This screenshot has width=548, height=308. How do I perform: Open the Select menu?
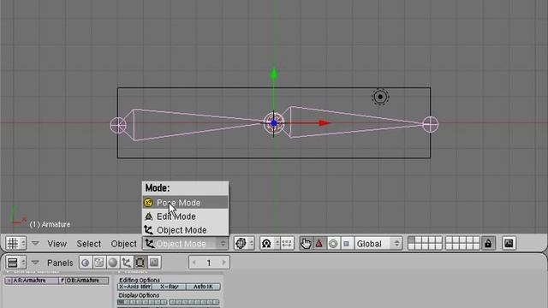89,244
